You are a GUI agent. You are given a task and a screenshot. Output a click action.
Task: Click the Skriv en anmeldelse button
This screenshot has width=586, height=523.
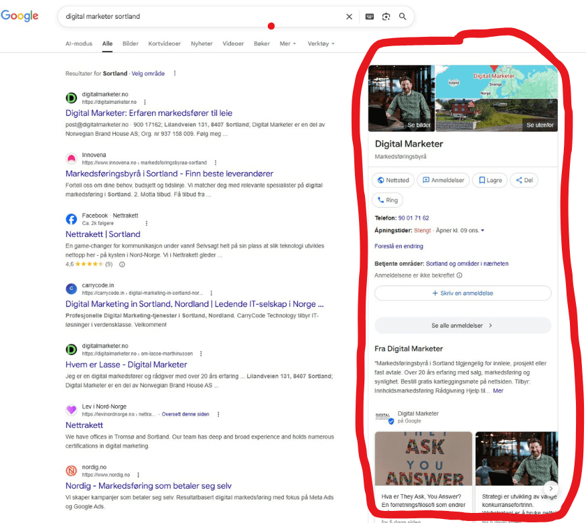tap(462, 294)
